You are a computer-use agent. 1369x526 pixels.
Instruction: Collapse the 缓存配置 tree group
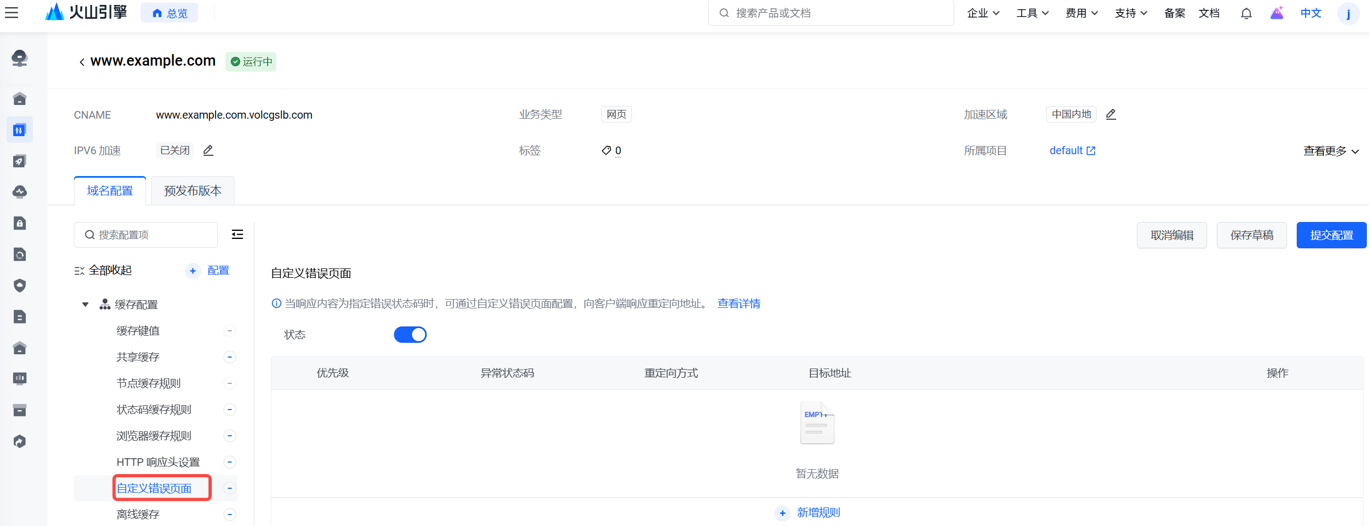[85, 305]
